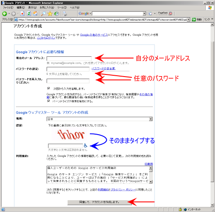Click the padlock security icon in status bar
This screenshot has height=212, width=215.
181,209
